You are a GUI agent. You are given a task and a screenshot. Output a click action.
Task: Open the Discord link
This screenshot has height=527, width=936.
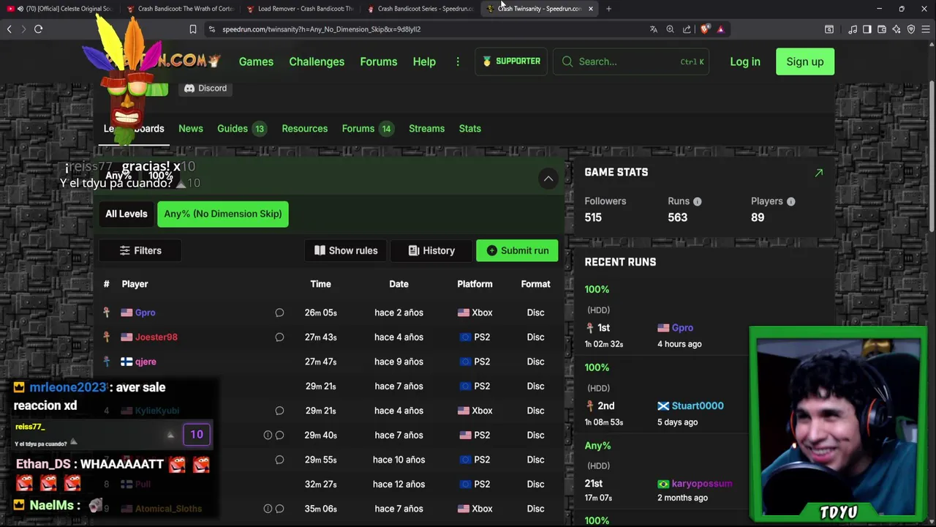[x=205, y=89]
